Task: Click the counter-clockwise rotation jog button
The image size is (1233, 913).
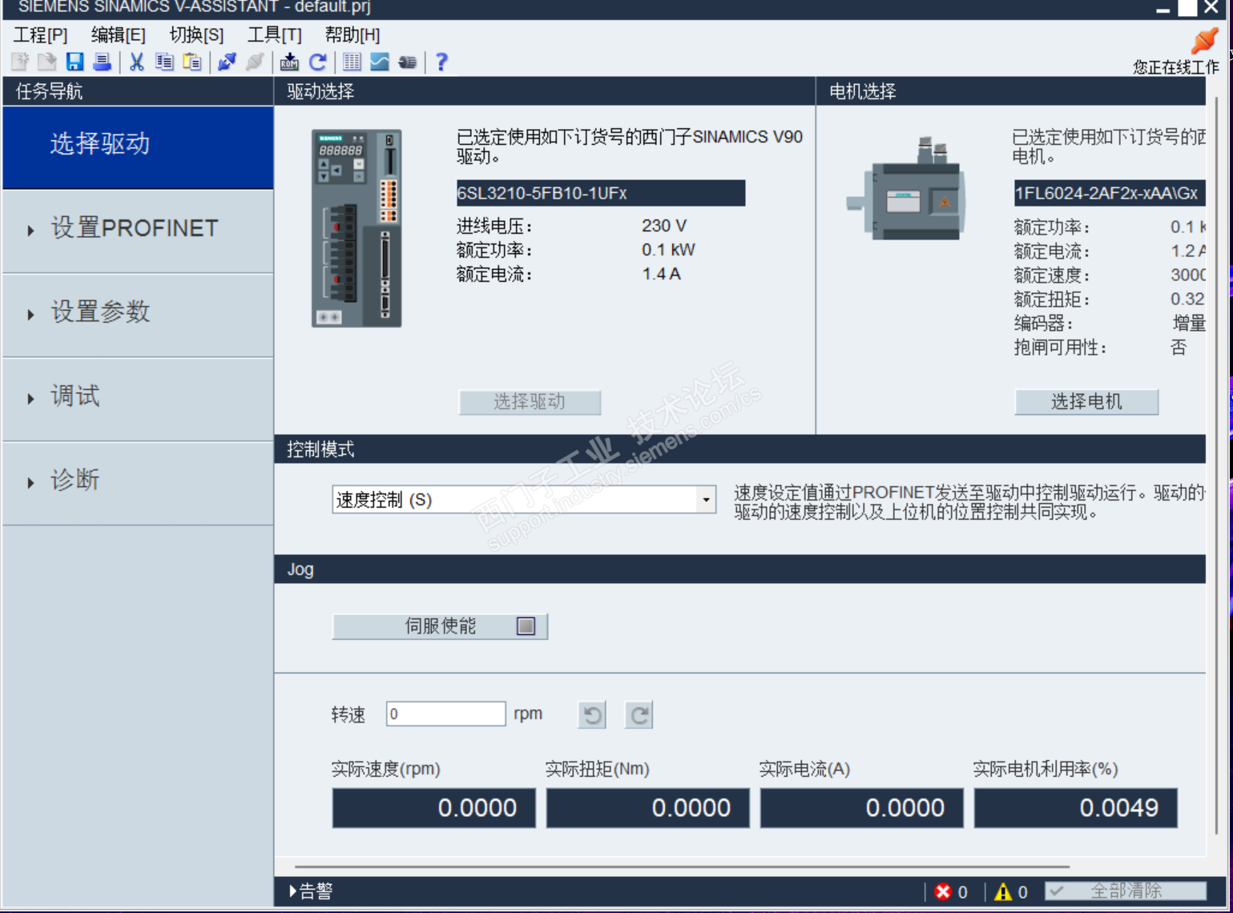Action: pyautogui.click(x=592, y=714)
